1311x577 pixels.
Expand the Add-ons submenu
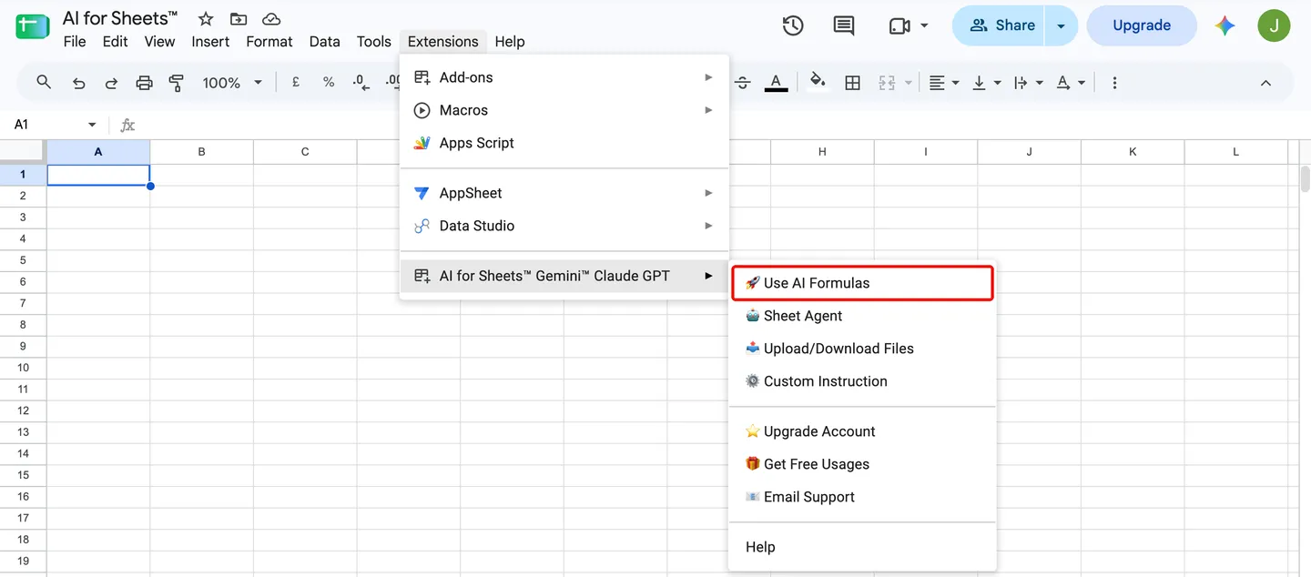pyautogui.click(x=564, y=77)
